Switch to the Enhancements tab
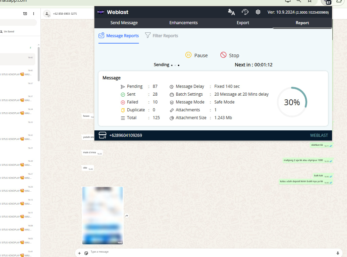 pyautogui.click(x=183, y=23)
